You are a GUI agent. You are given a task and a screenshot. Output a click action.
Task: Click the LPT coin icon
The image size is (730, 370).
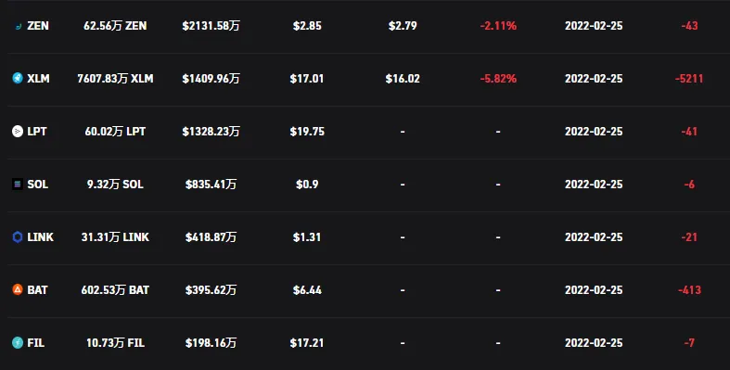18,132
